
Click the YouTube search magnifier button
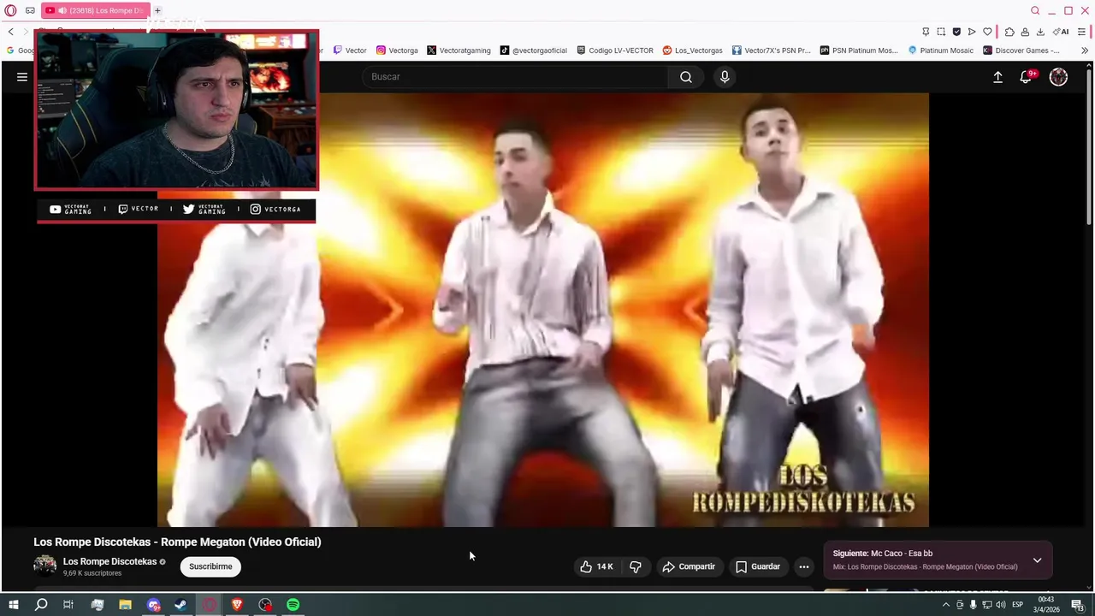(x=686, y=77)
